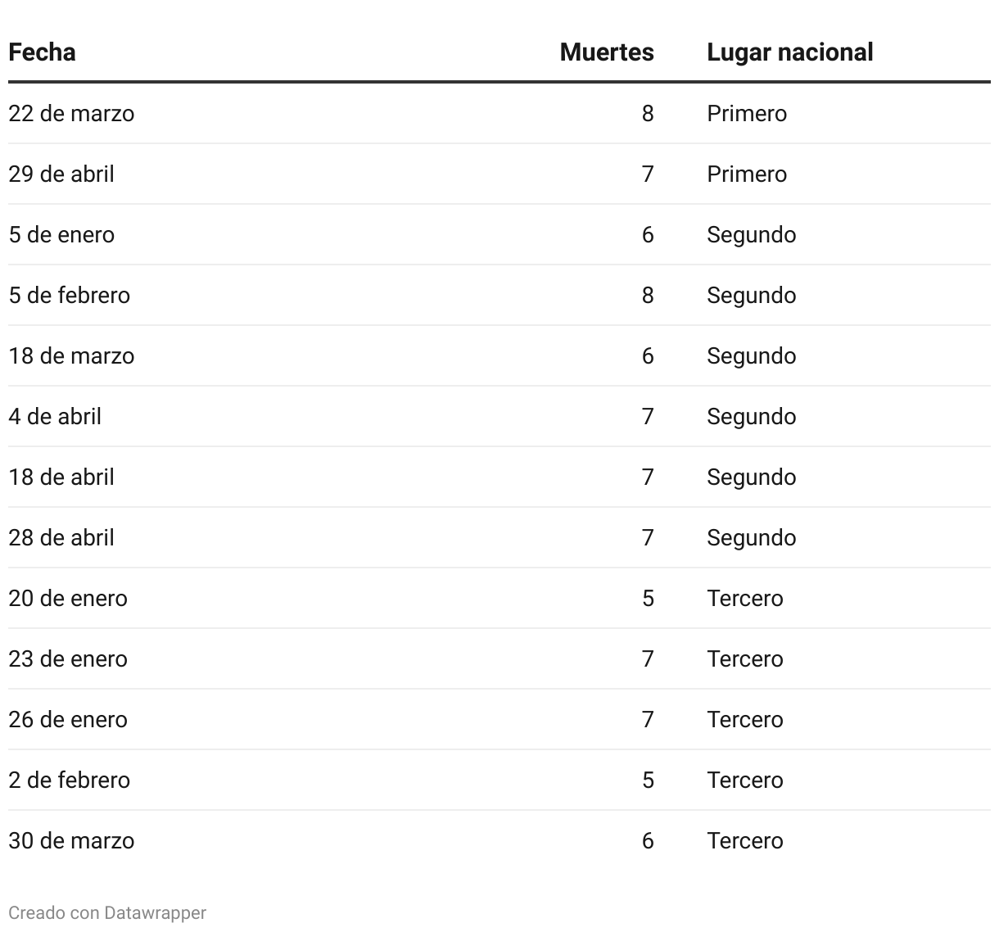Click the 2 de febrero date cell

pyautogui.click(x=70, y=780)
